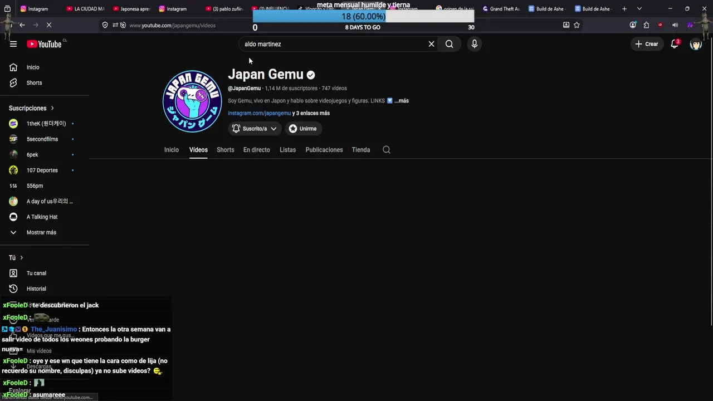Viewport: 713px width, 401px height.
Task: Switch to the pablo zuñin browser tab
Action: (x=224, y=9)
